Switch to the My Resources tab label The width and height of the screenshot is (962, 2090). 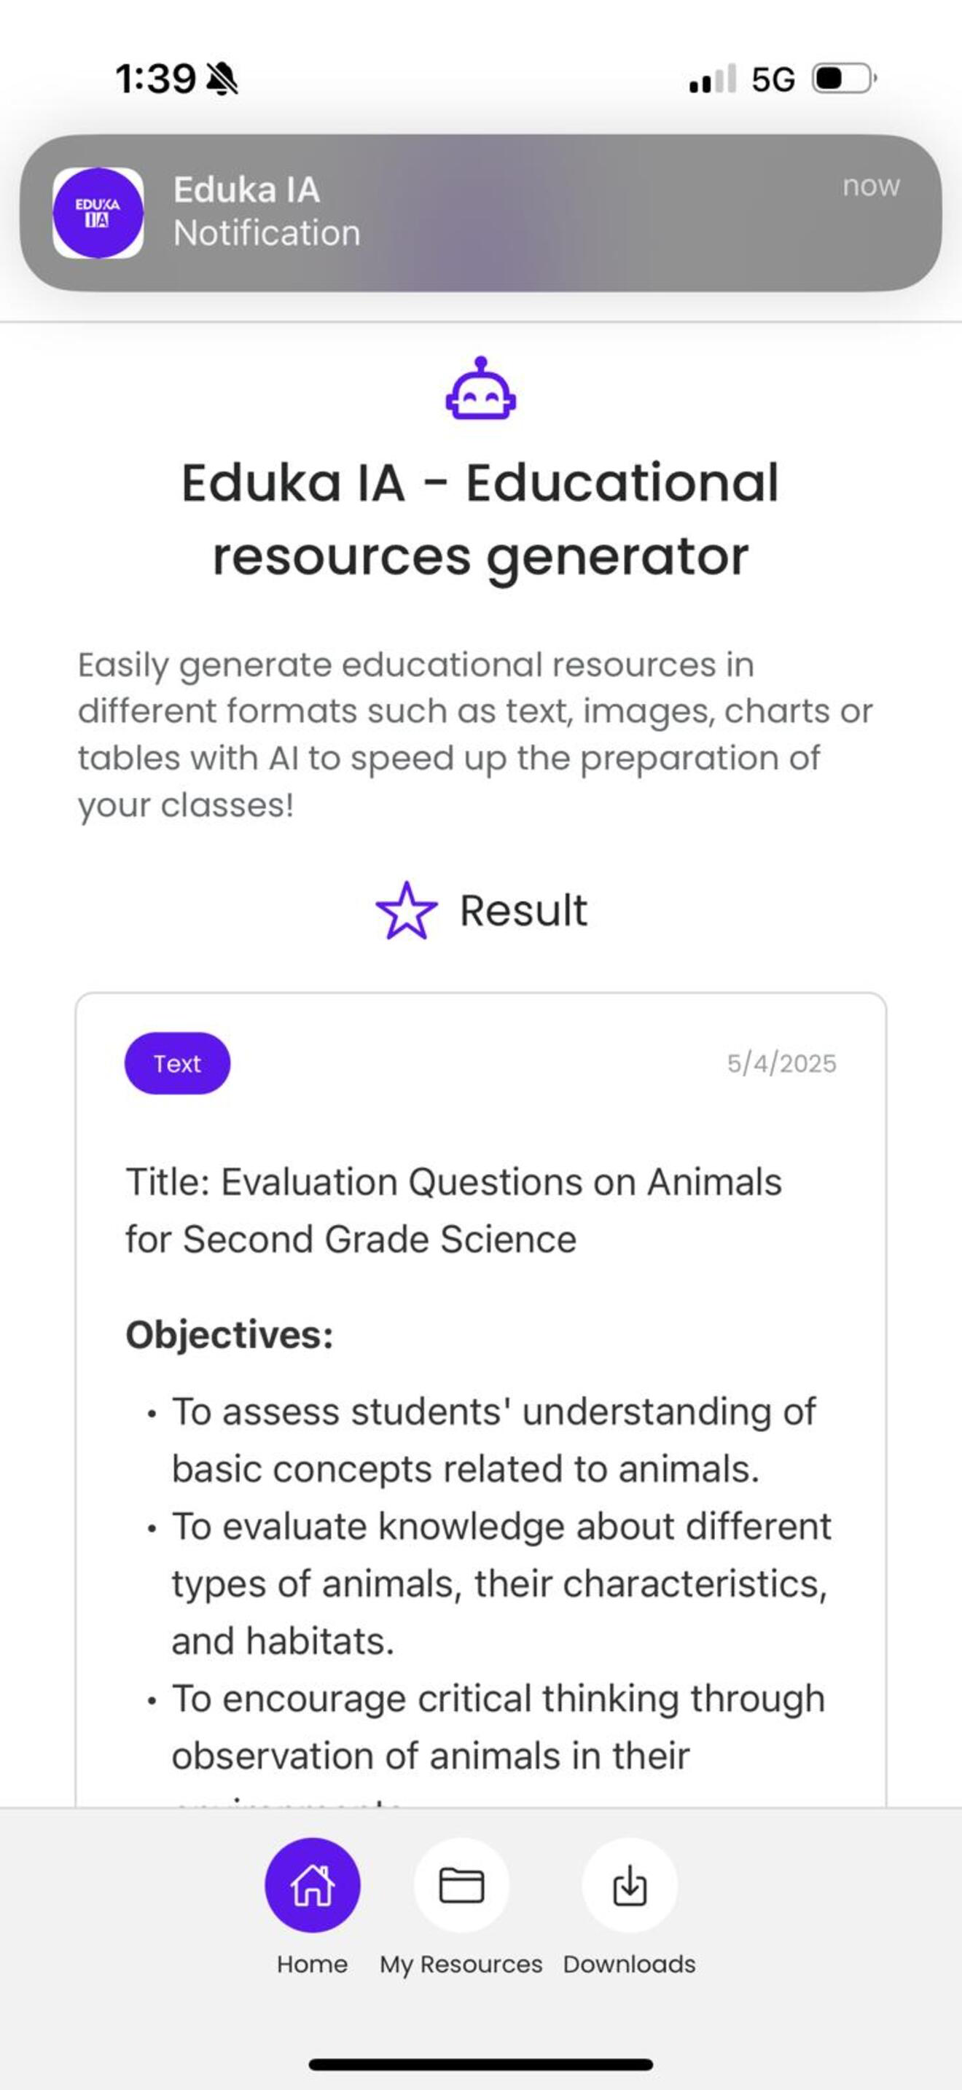pos(461,1964)
